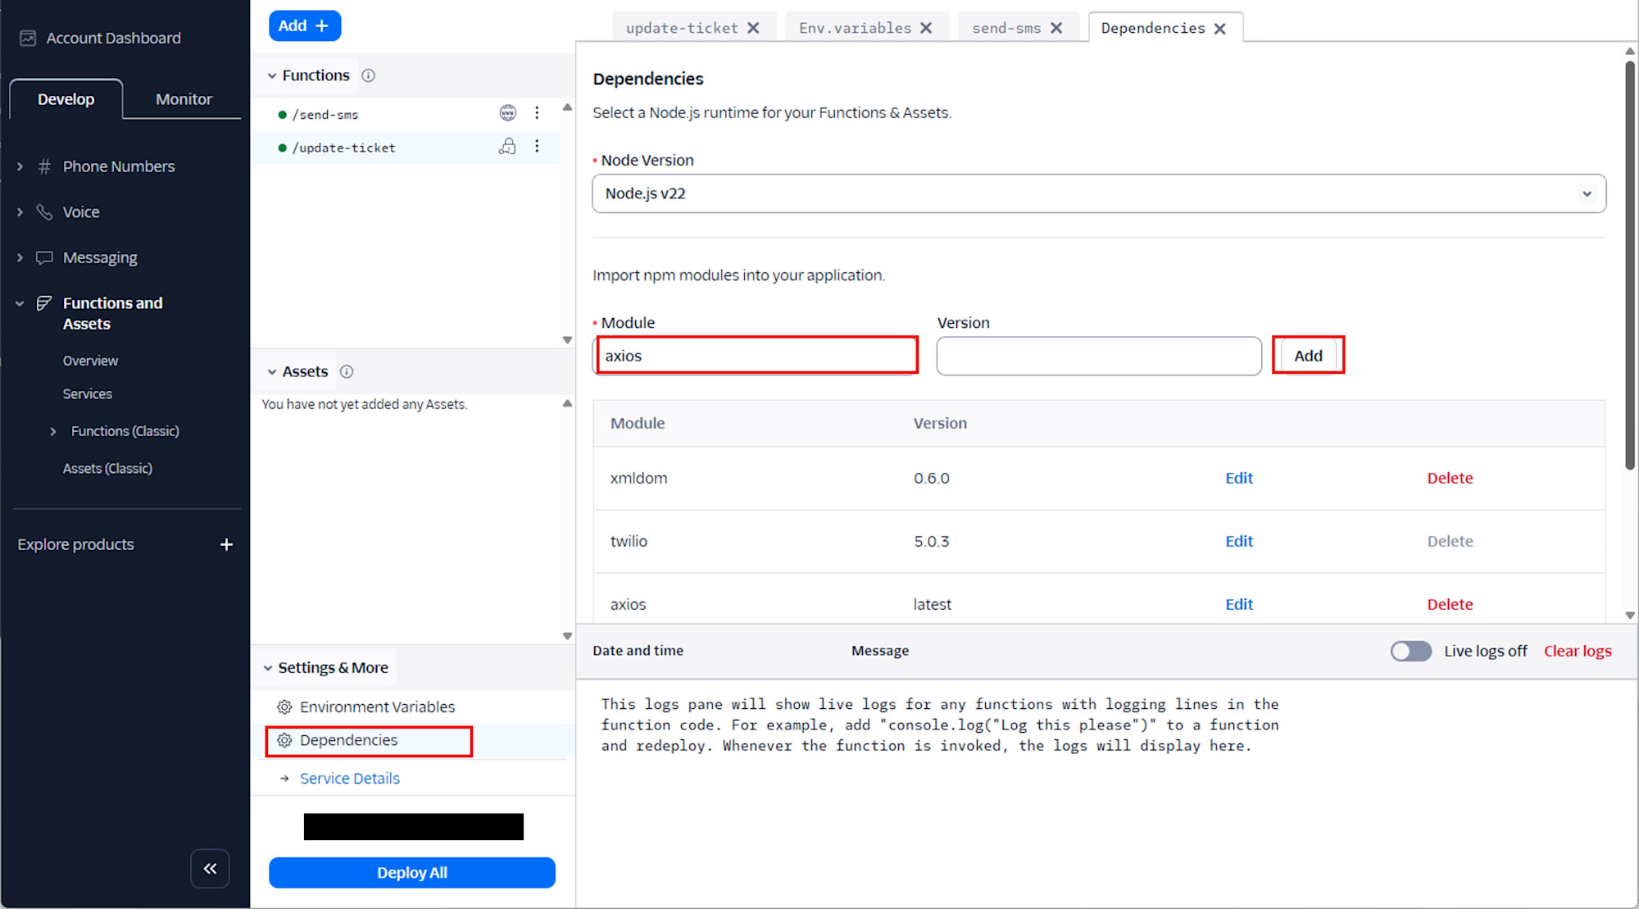The height and width of the screenshot is (909, 1639).
Task: Edit the axios dependency
Action: tap(1239, 604)
